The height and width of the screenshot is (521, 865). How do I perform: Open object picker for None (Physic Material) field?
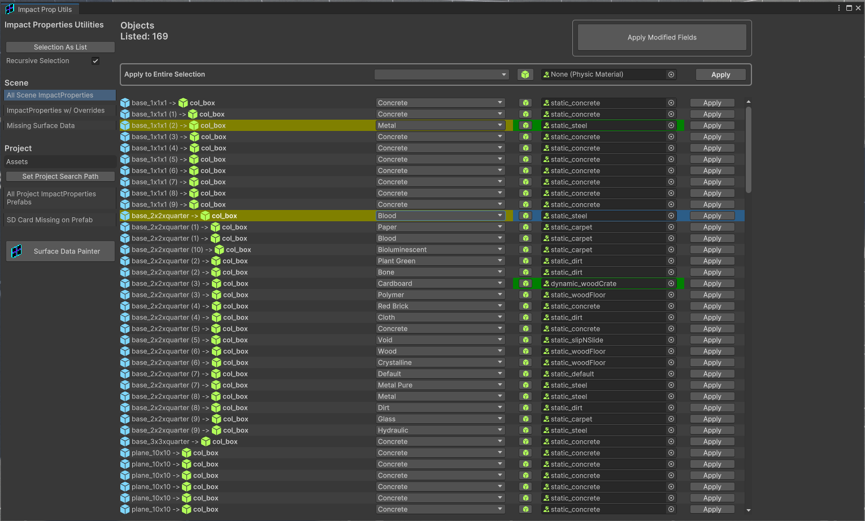pos(671,75)
